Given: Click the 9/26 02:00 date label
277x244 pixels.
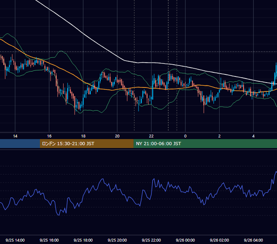Looking at the screenshot, I should tap(219, 240).
